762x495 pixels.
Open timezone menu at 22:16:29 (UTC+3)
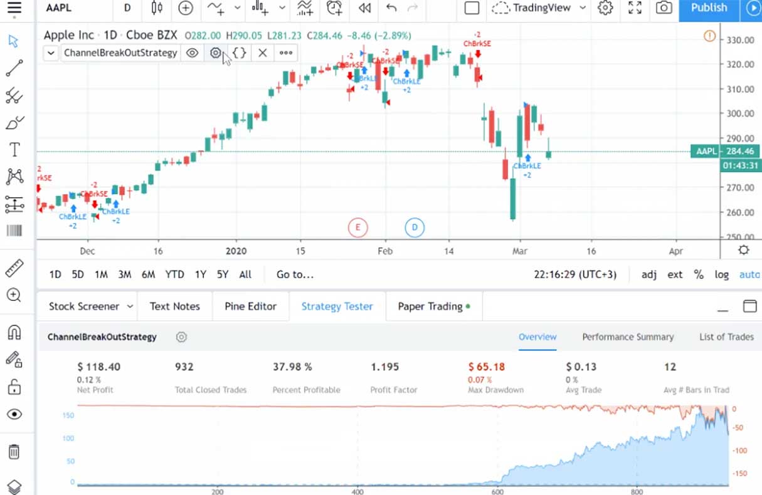click(x=575, y=274)
